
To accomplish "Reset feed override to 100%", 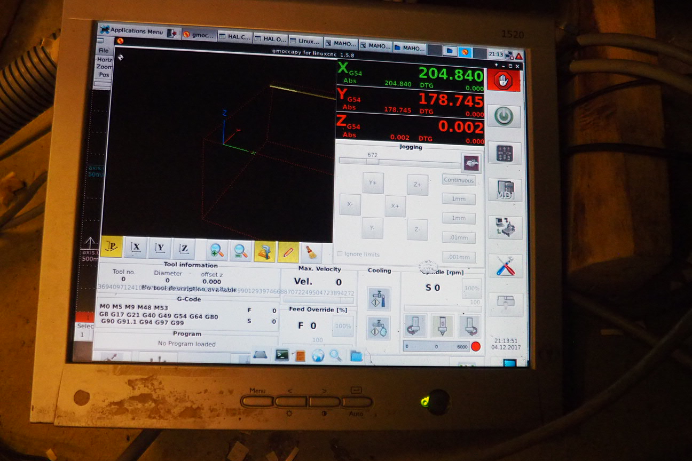I will point(343,326).
